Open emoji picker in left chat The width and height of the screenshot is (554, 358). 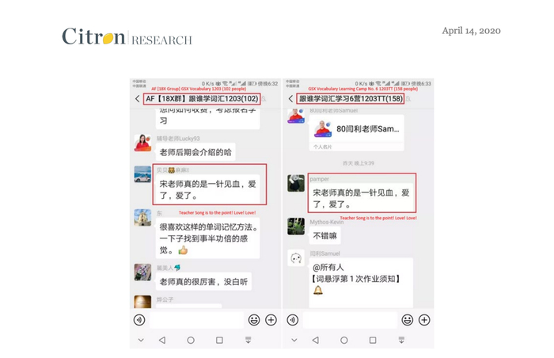(x=254, y=320)
